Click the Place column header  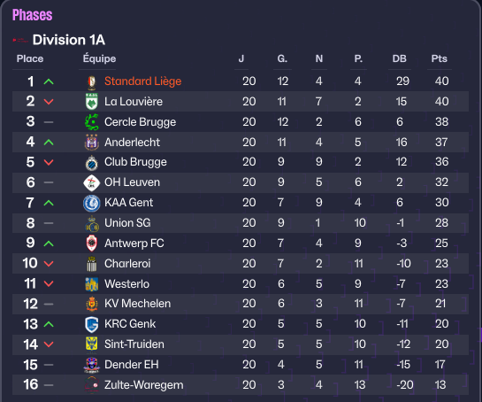(30, 58)
